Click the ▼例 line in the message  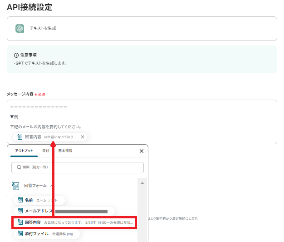coord(14,117)
